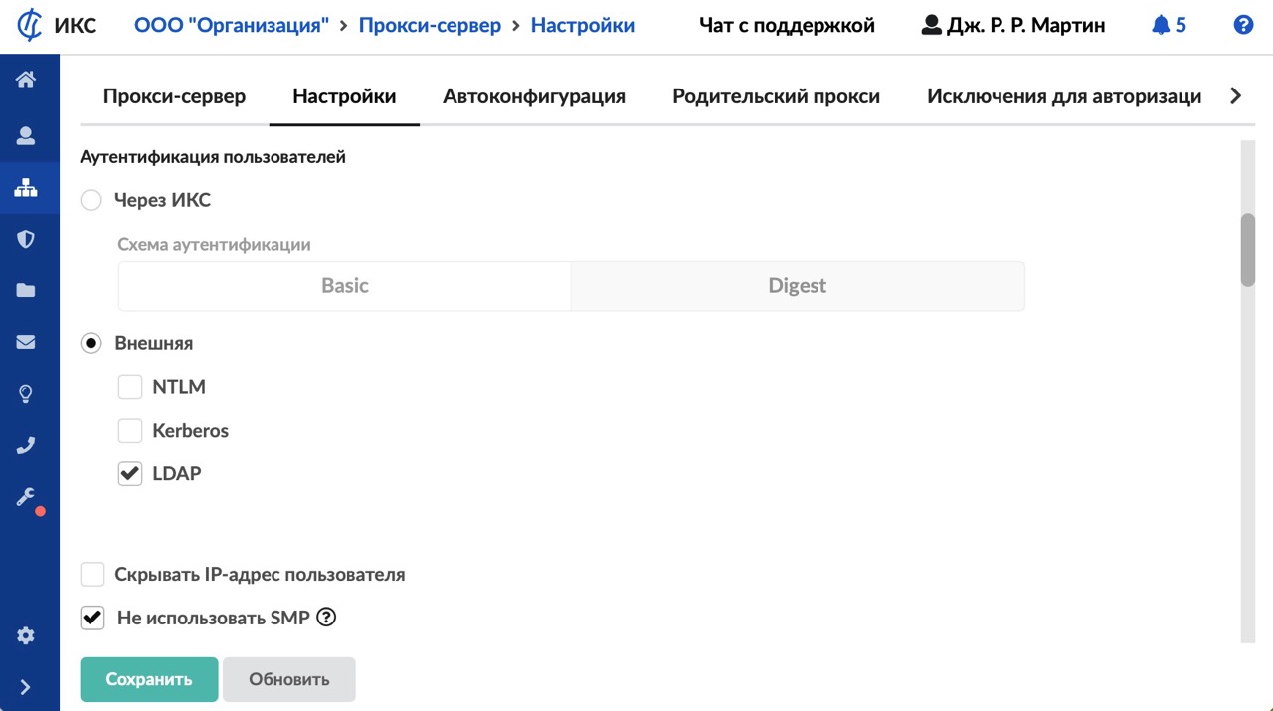Viewport: 1273px width, 711px height.
Task: Enable the NTLM checkbox
Action: 130,387
